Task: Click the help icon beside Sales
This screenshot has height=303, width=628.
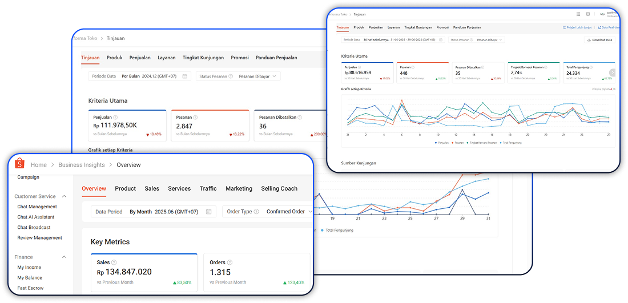Action: click(x=114, y=262)
